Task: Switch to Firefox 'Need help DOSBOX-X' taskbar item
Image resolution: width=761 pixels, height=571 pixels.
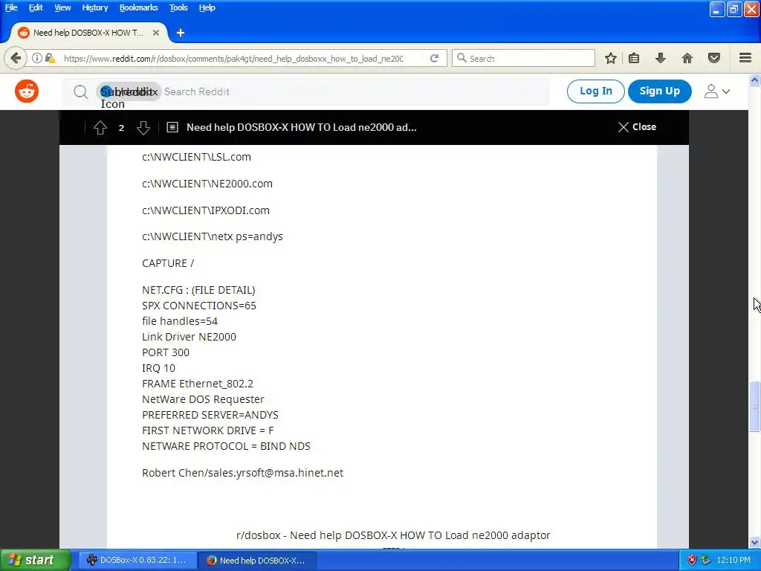Action: [x=256, y=560]
